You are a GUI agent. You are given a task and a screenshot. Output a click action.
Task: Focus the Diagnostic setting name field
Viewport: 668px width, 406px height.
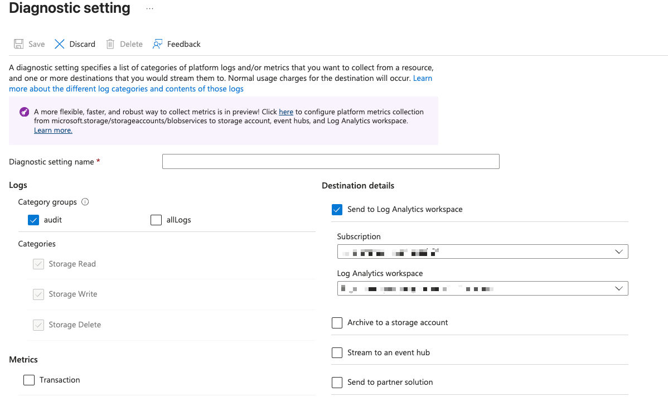point(331,162)
